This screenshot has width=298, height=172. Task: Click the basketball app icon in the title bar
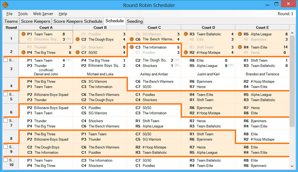click(5, 5)
